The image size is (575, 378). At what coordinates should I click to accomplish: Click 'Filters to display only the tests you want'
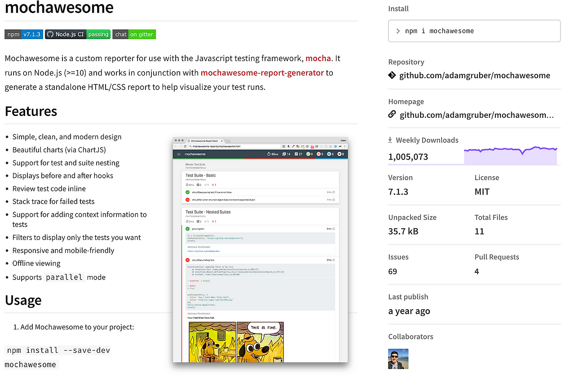(77, 237)
